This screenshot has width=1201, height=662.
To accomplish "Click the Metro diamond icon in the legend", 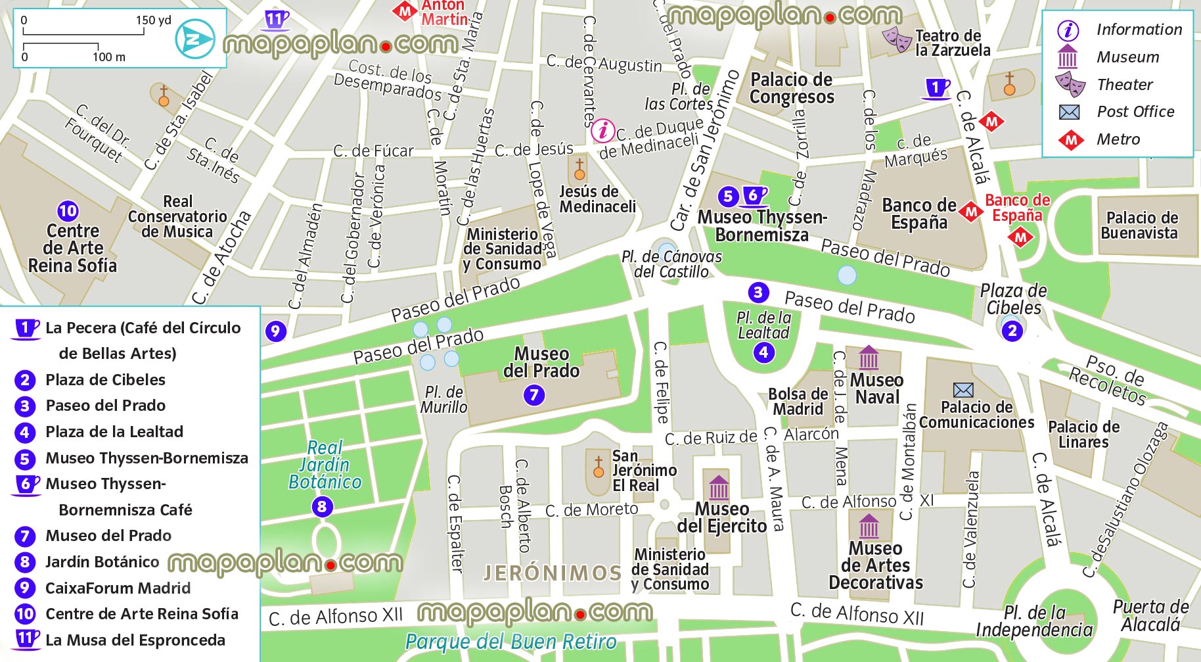I will (x=1070, y=139).
